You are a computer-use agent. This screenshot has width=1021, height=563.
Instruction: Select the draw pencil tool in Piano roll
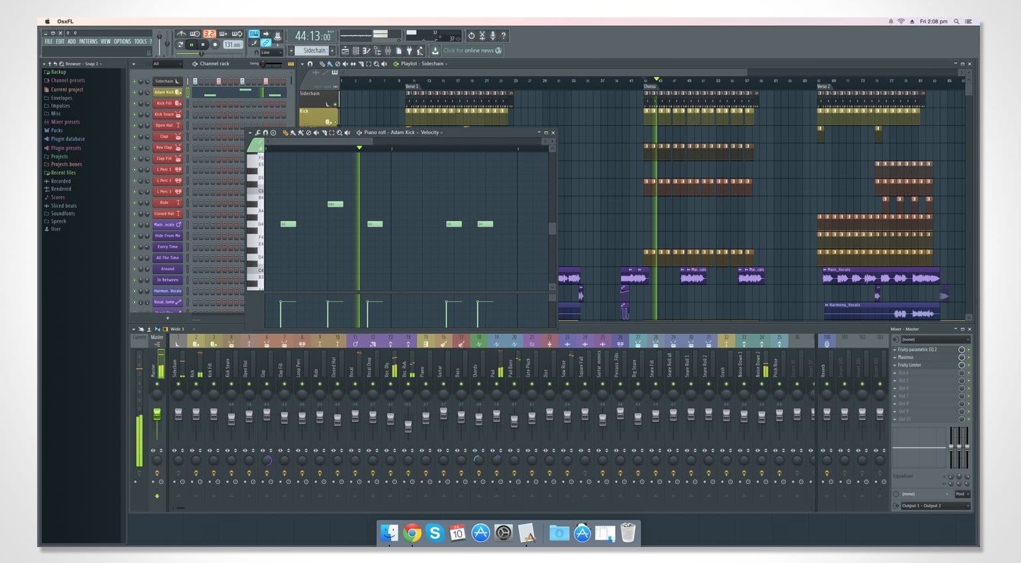(285, 132)
